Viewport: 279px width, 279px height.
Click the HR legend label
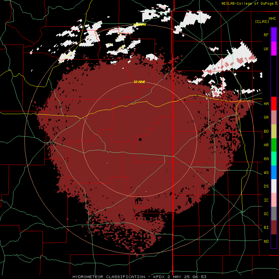266,145
